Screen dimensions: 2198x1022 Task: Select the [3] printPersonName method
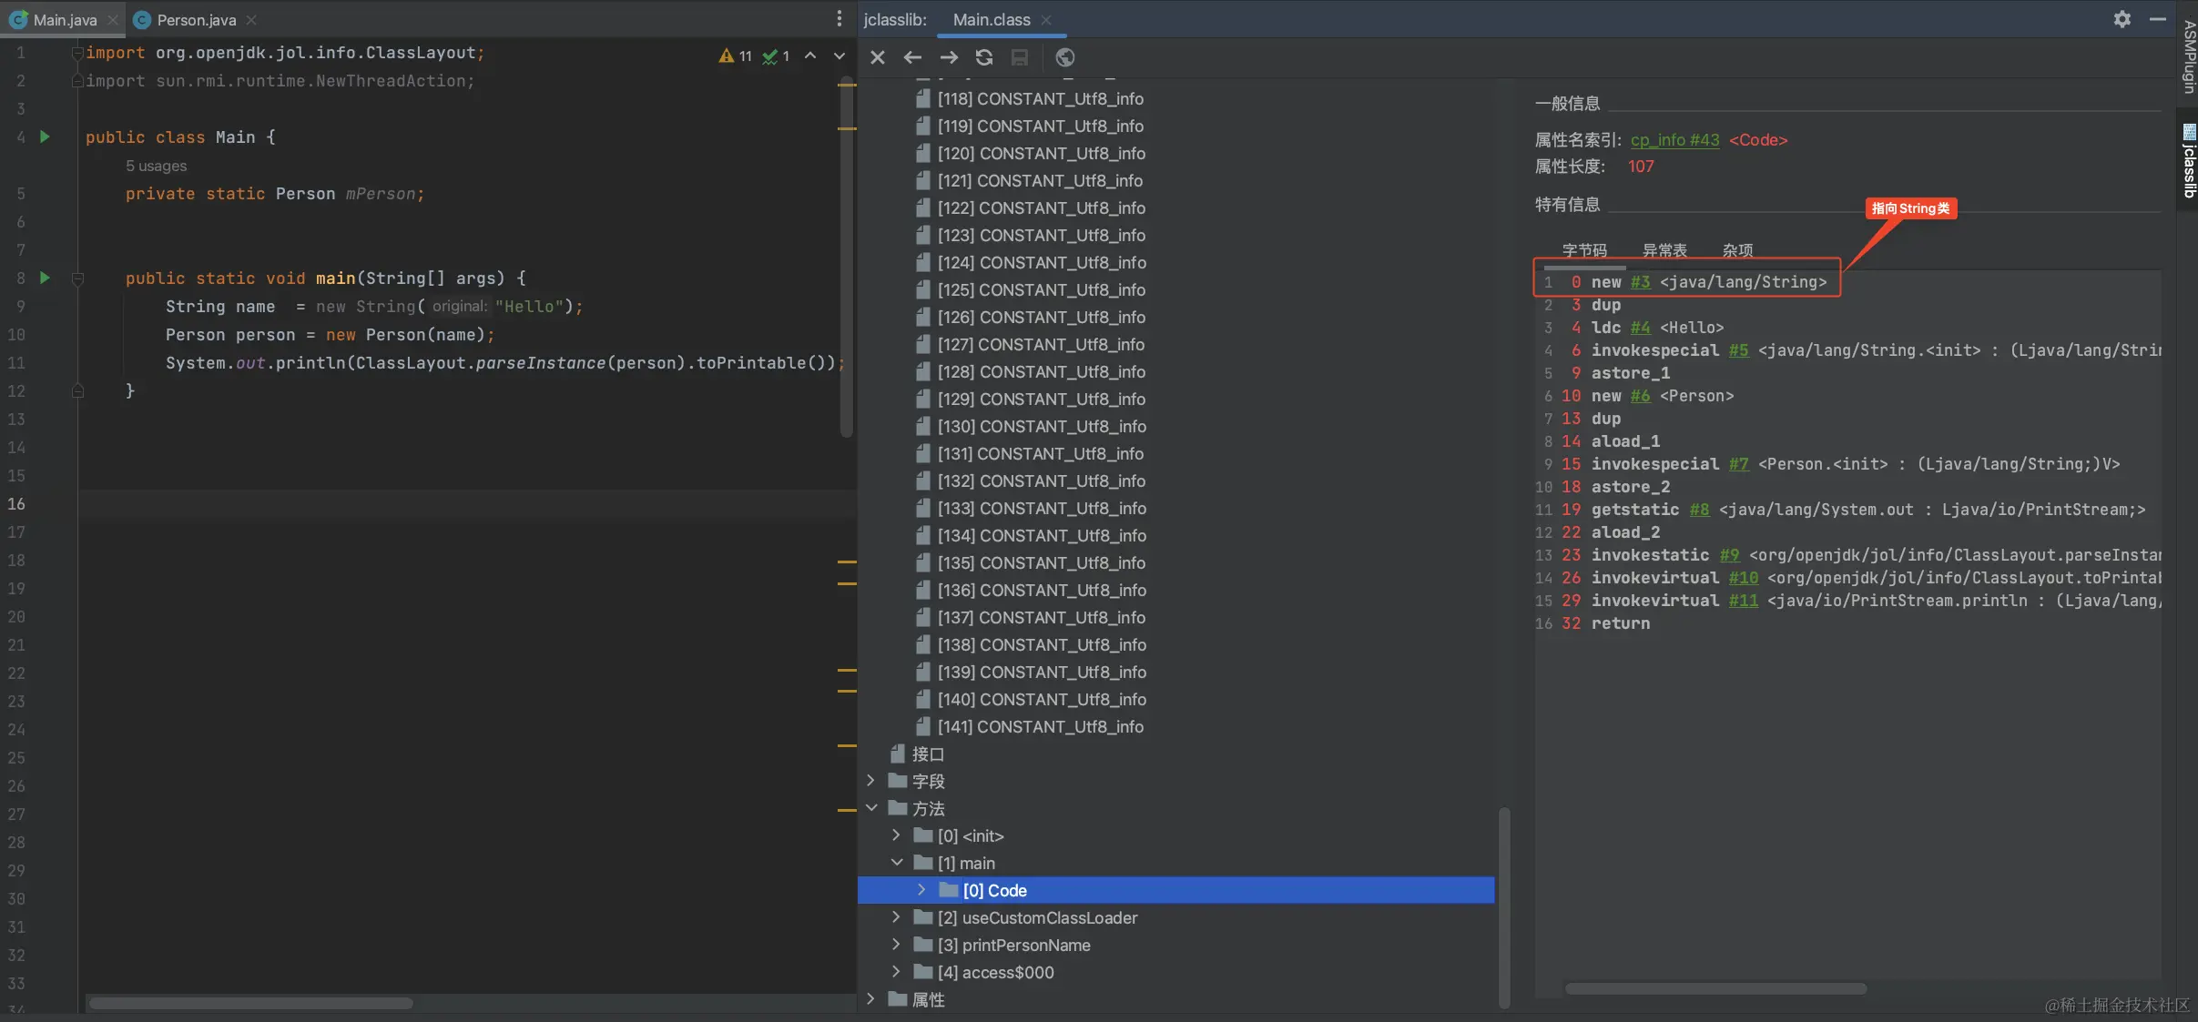1013,945
